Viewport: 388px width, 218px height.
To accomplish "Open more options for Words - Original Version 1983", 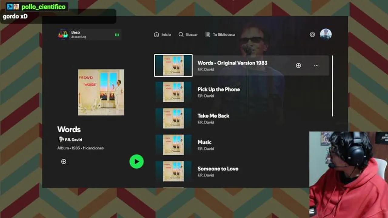I will pyautogui.click(x=316, y=65).
